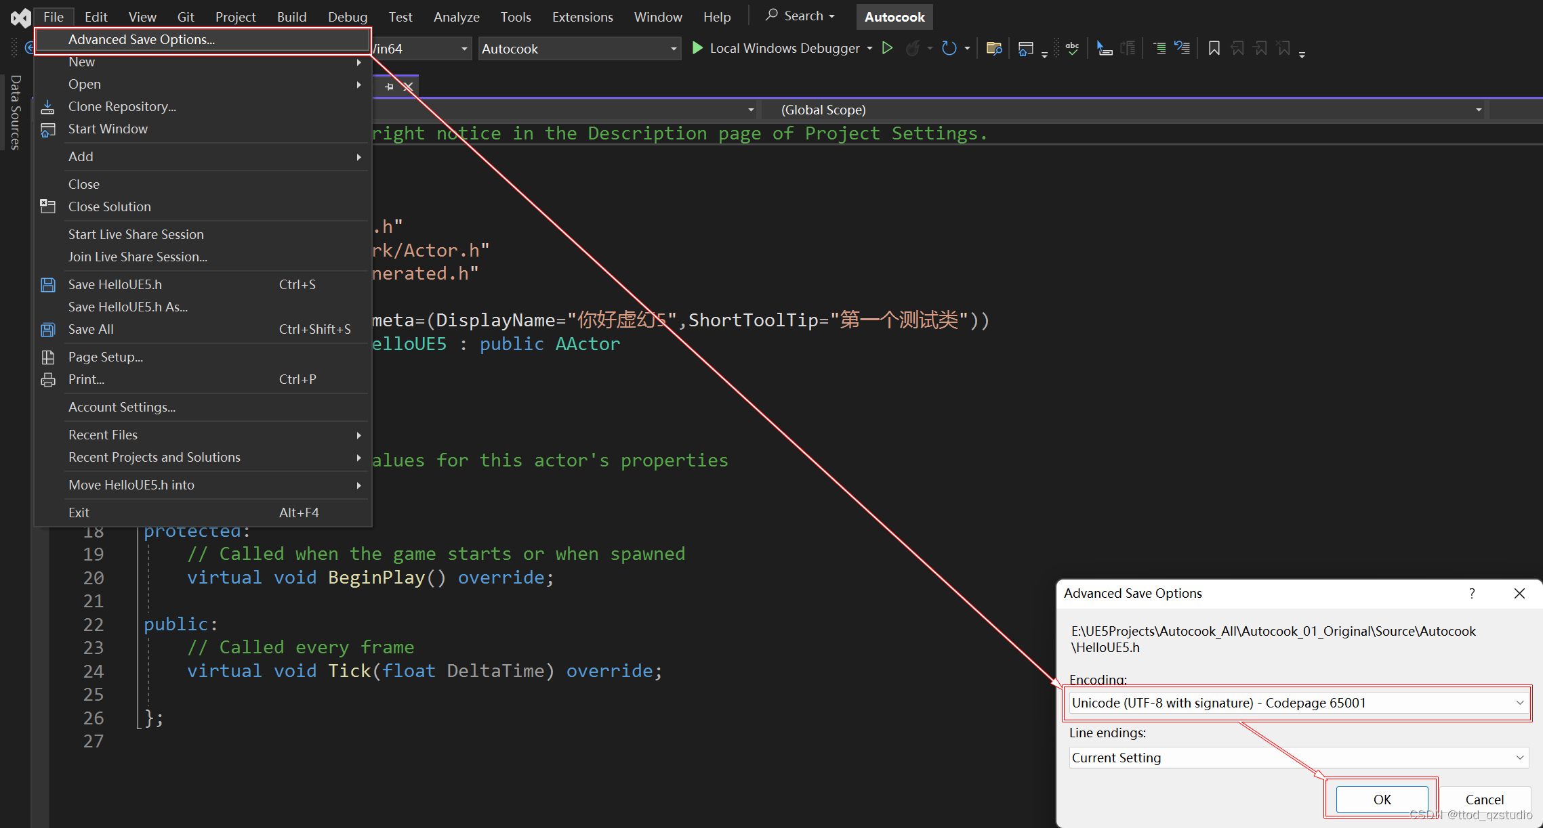Go to previous bookmark icon
Image resolution: width=1543 pixels, height=828 pixels.
click(1237, 48)
